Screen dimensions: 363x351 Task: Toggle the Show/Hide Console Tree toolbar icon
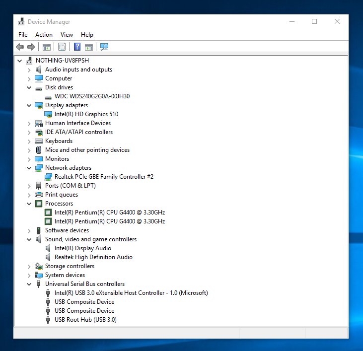tap(46, 47)
